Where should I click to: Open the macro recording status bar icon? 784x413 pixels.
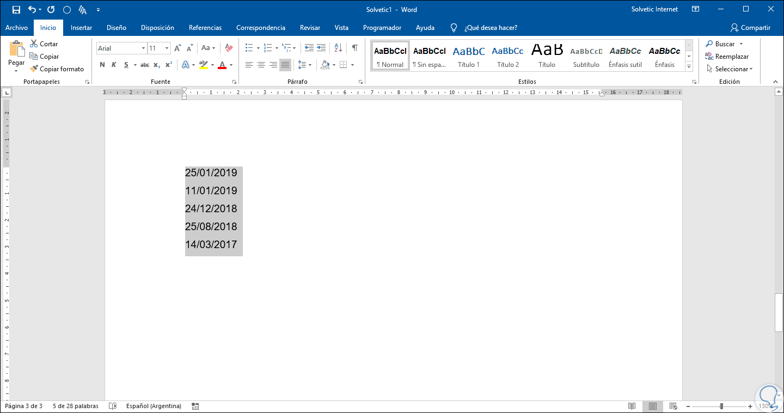coord(195,406)
